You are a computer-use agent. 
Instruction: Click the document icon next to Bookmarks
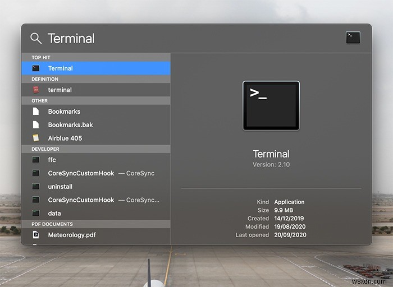click(x=36, y=112)
